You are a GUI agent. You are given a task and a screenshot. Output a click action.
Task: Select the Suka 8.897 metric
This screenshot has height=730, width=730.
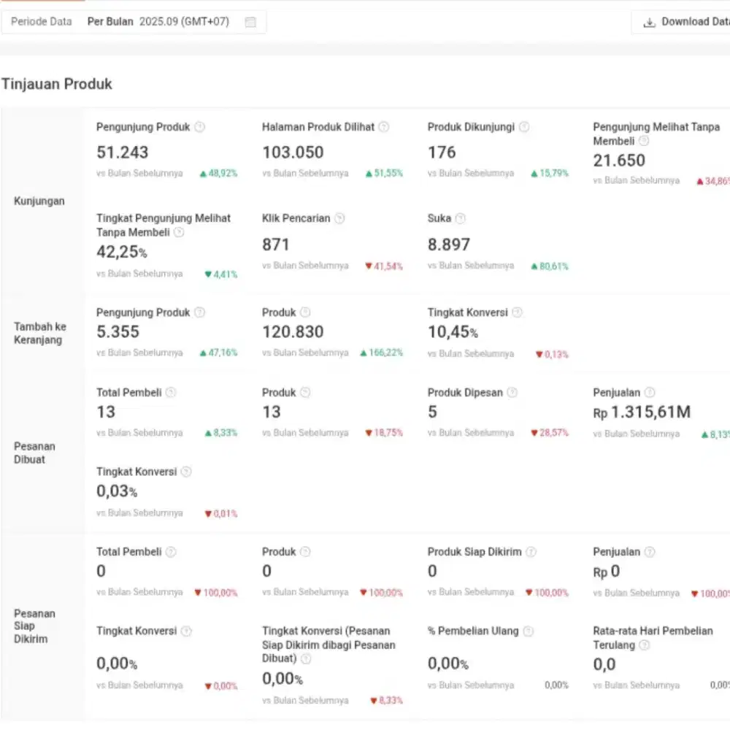[x=448, y=245]
